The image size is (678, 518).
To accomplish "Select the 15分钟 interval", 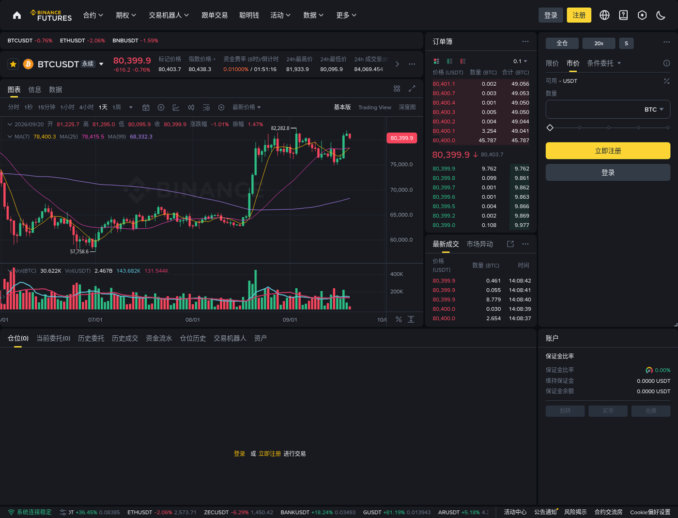I will tap(46, 107).
